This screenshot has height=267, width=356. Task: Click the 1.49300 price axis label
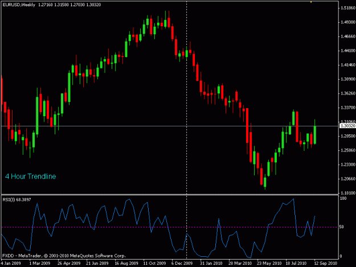pos(348,22)
